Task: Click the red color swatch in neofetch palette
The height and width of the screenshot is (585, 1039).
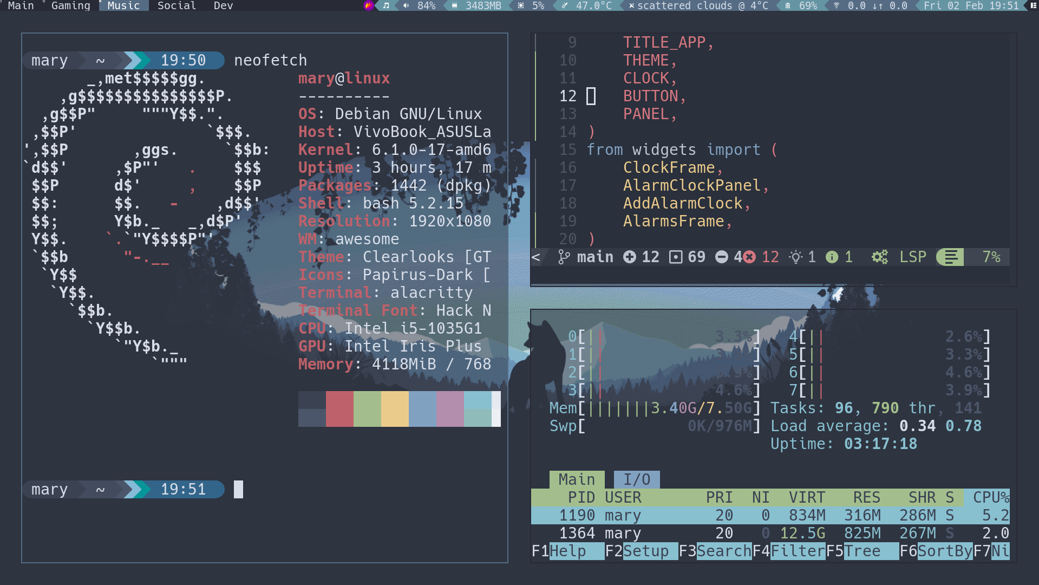Action: 339,409
